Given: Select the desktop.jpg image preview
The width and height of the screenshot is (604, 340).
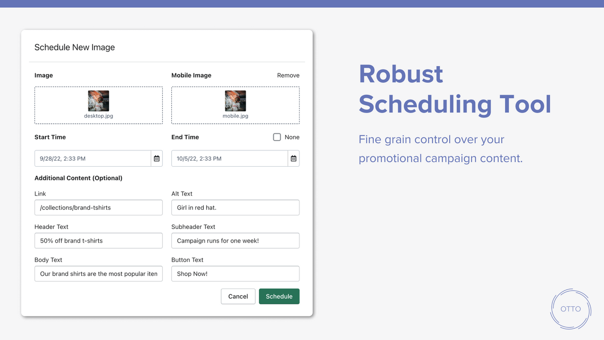Looking at the screenshot, I should tap(98, 100).
